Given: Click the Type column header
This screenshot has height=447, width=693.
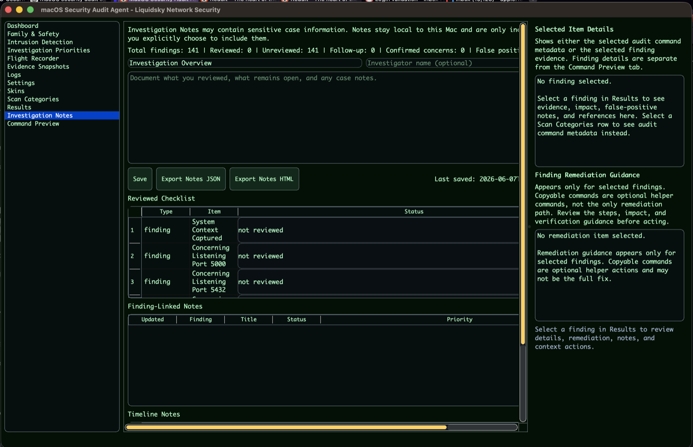Looking at the screenshot, I should tap(166, 212).
